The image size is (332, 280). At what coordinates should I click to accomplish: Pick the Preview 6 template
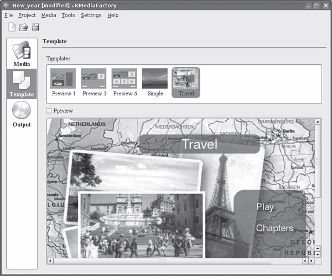[x=124, y=82]
